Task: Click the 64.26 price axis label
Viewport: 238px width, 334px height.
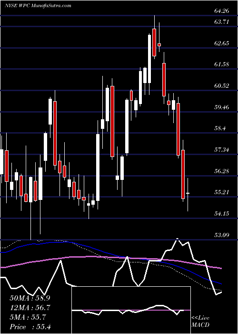Action: (x=222, y=11)
